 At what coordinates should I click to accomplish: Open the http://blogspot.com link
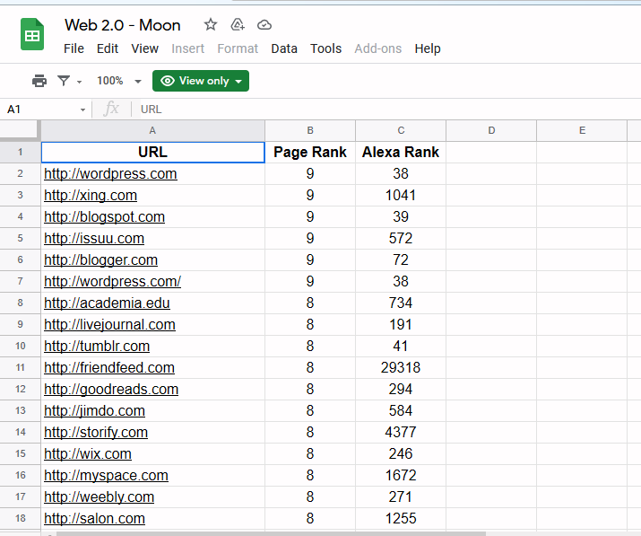tap(104, 217)
